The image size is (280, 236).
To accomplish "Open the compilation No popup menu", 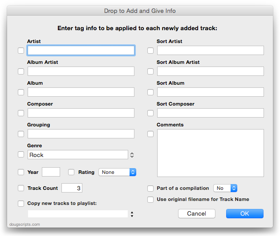I will [x=225, y=188].
